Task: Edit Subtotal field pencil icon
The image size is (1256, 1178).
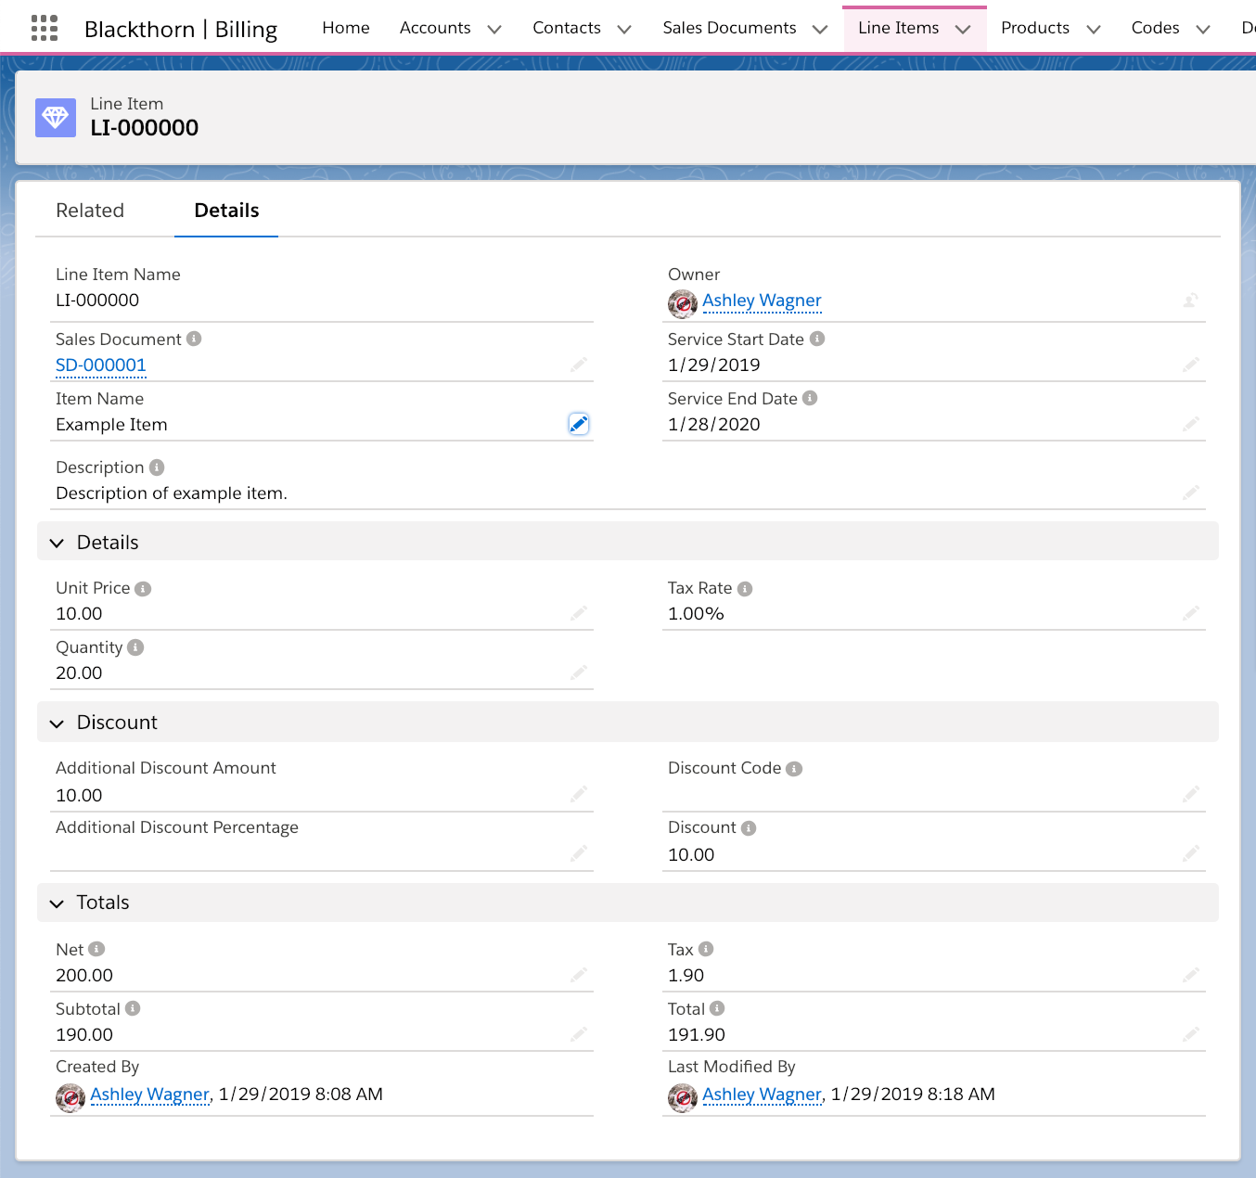Action: coord(579,1033)
